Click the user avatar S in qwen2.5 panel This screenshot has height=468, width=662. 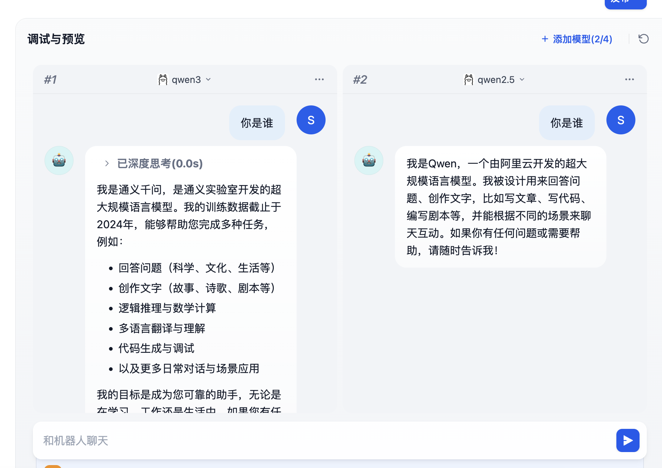(620, 120)
